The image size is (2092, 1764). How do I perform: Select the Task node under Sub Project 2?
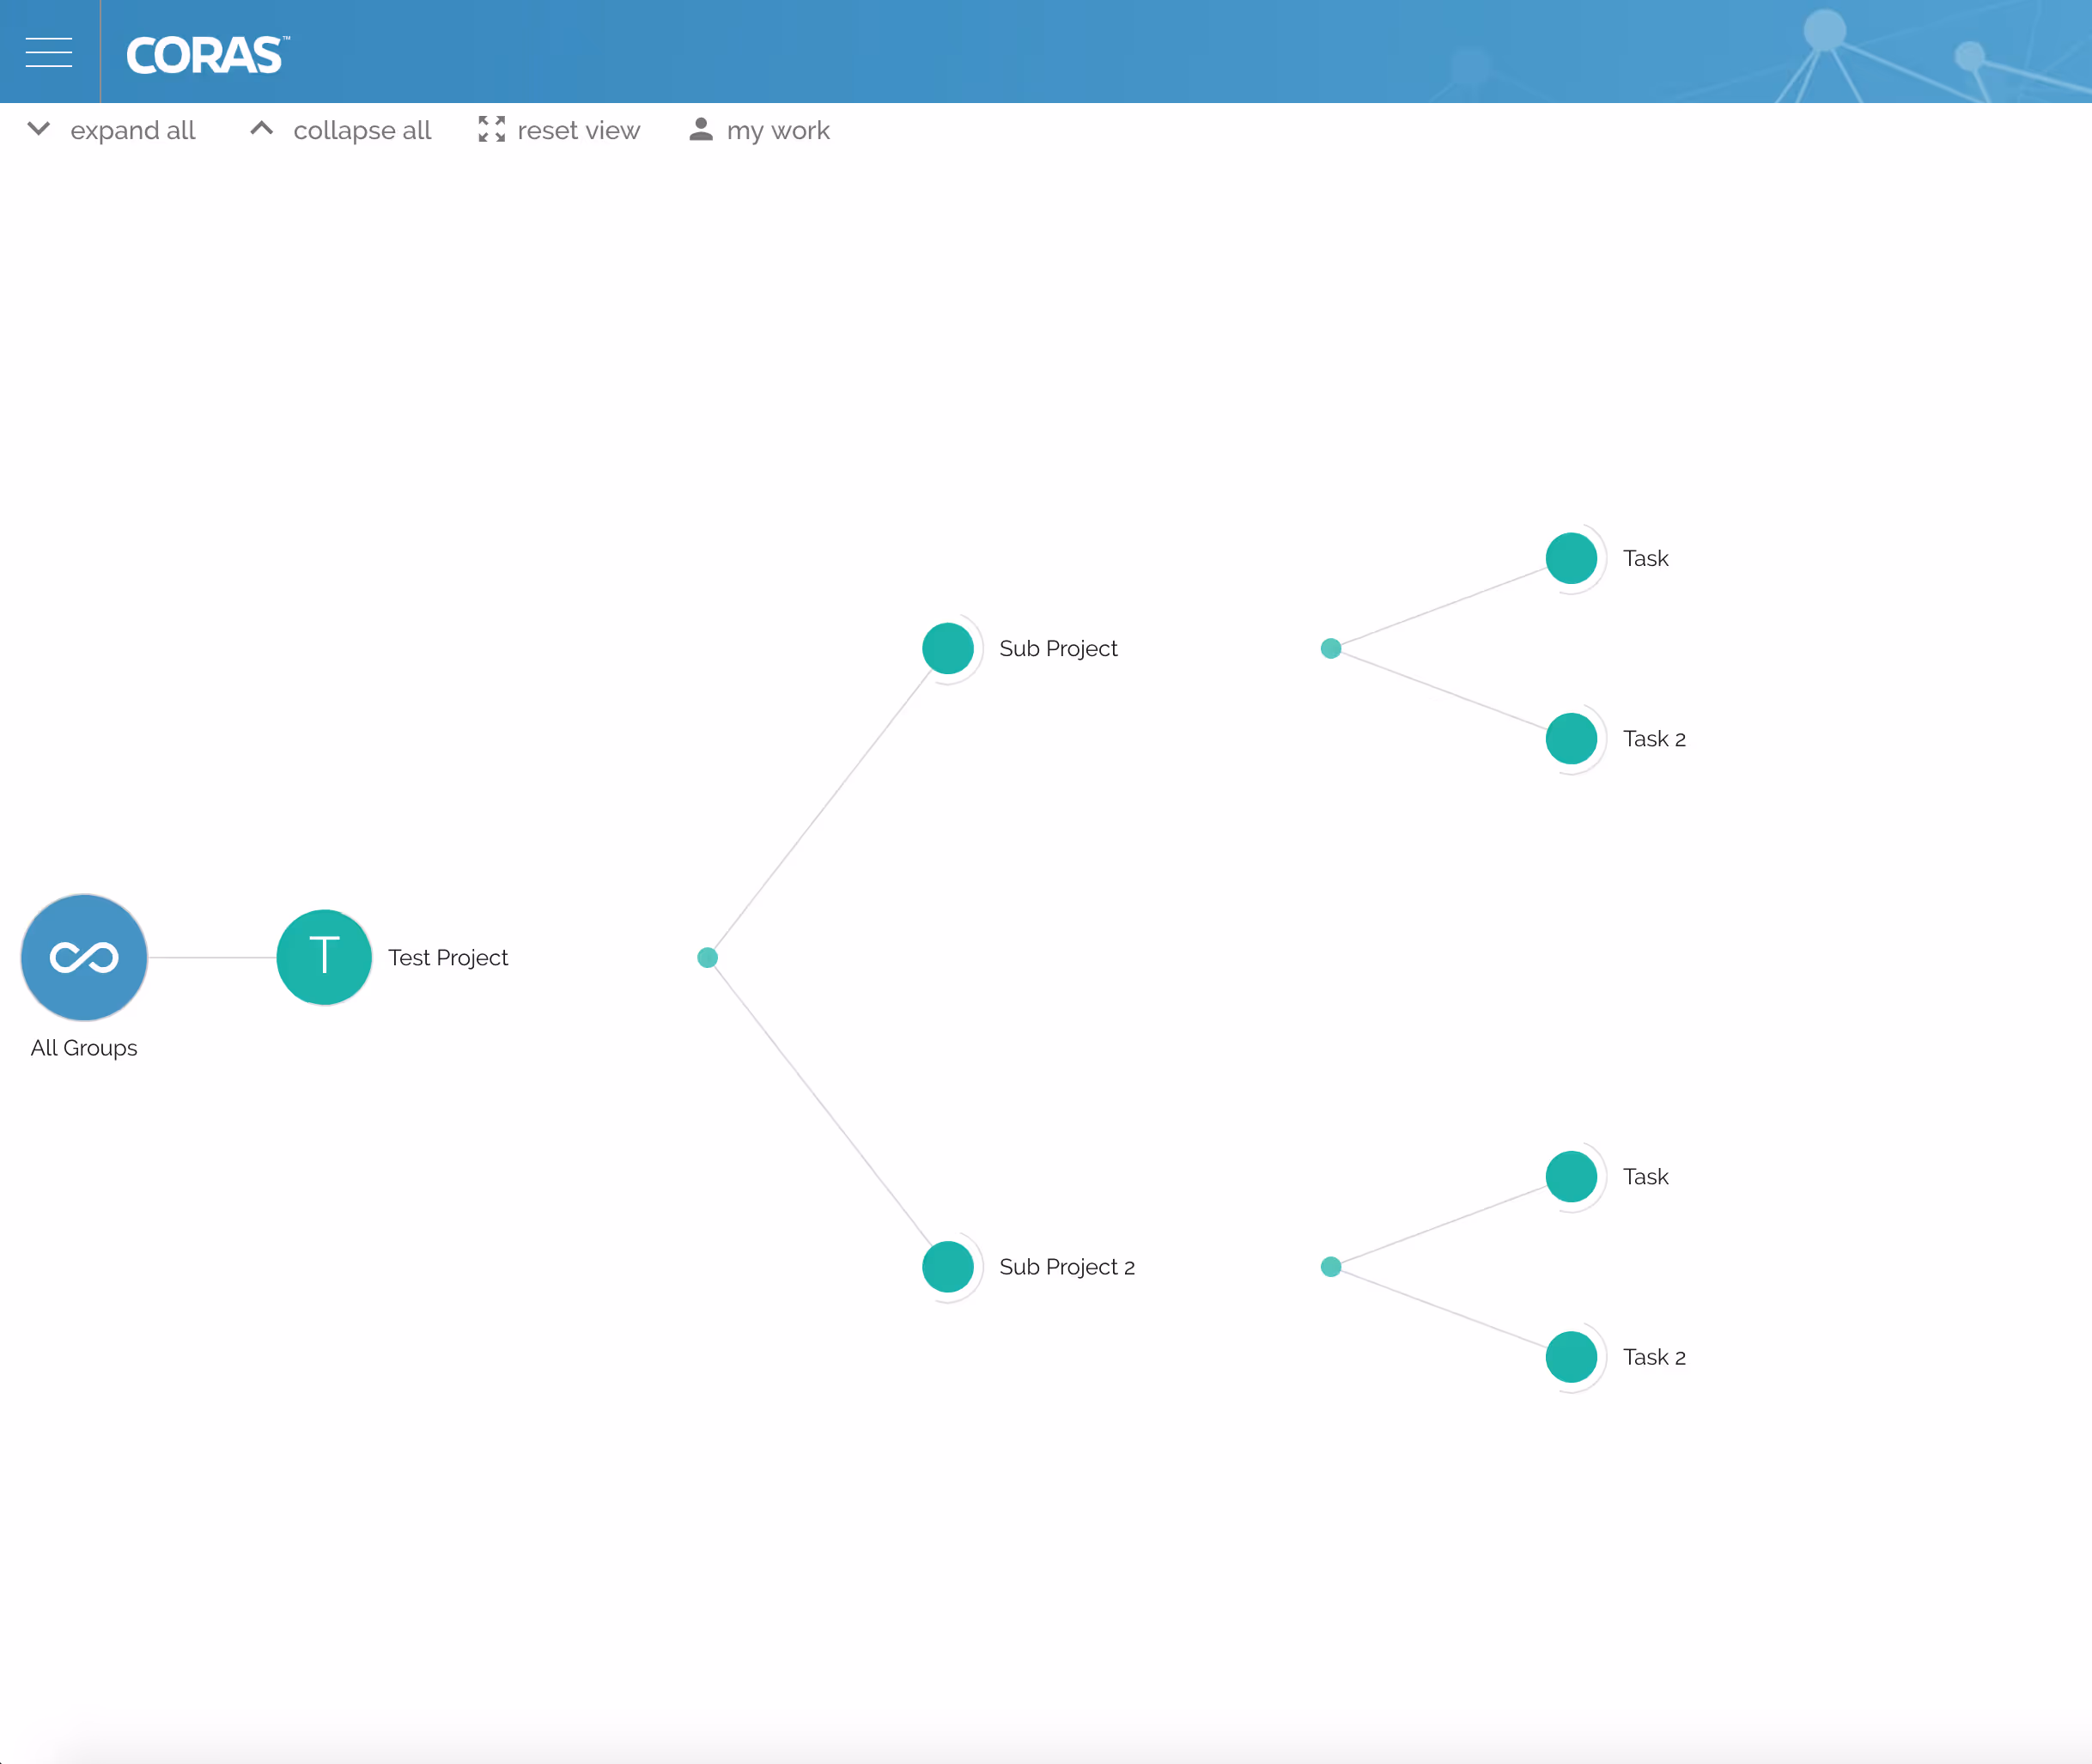1570,1176
